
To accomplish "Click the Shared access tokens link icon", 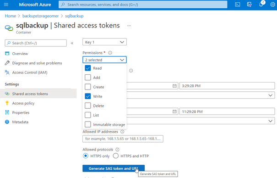I will 7,94.
